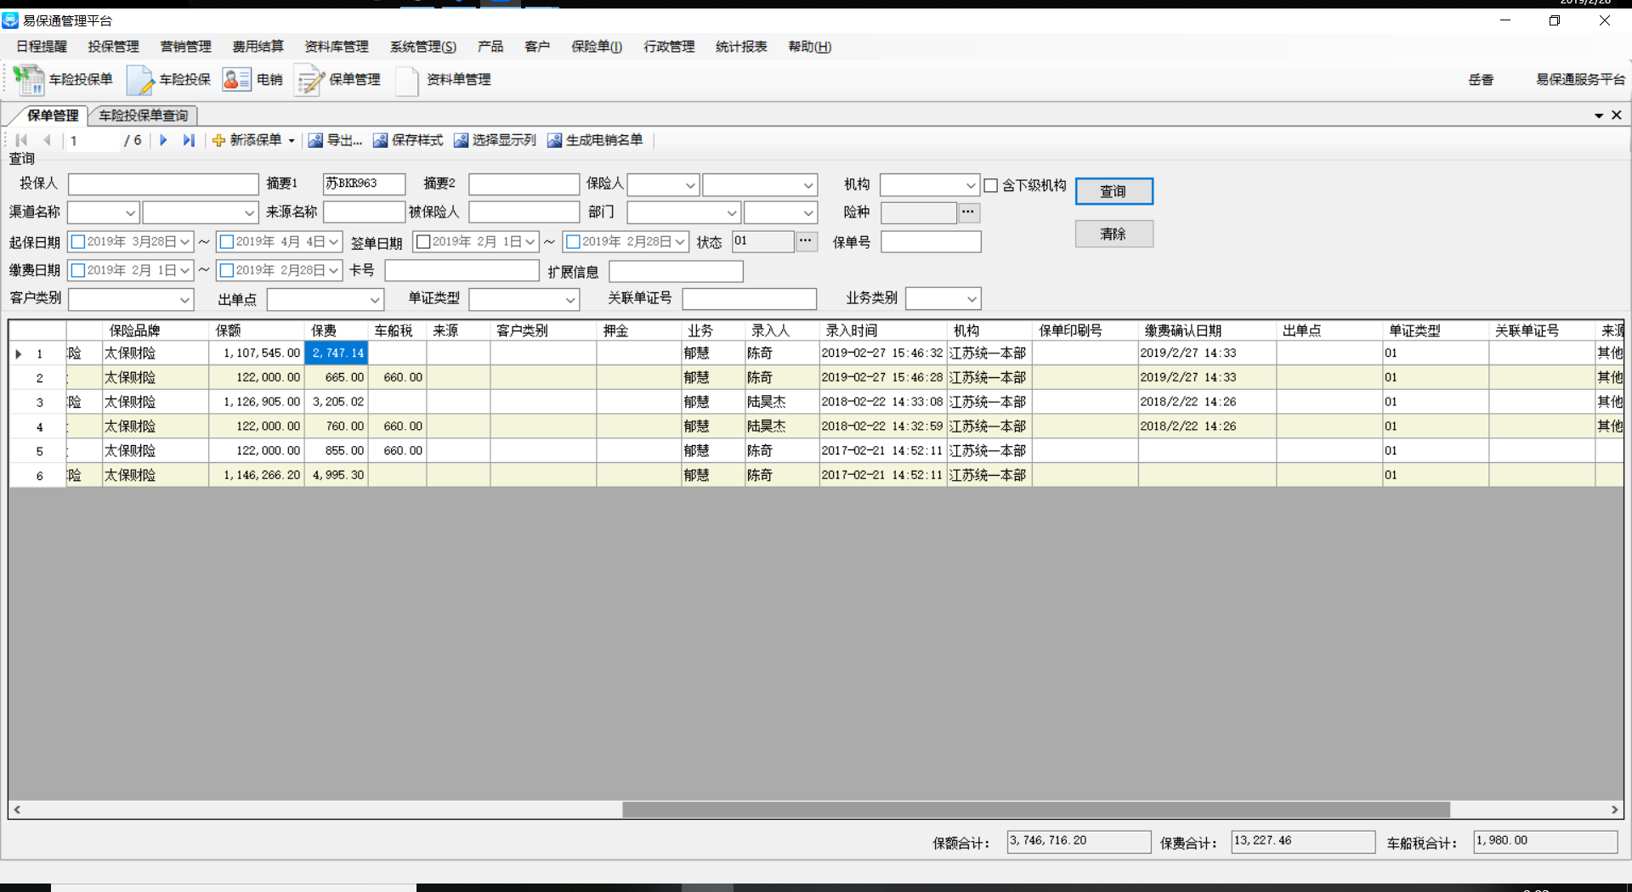
Task: Click the 电销 telemarketing icon
Action: pyautogui.click(x=235, y=80)
